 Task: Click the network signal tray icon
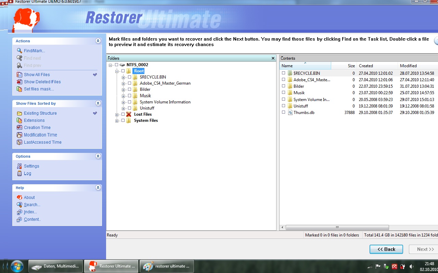coord(370,267)
